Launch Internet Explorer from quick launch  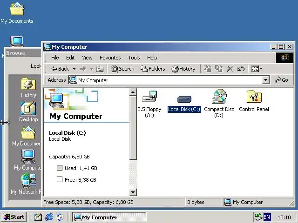click(49, 217)
